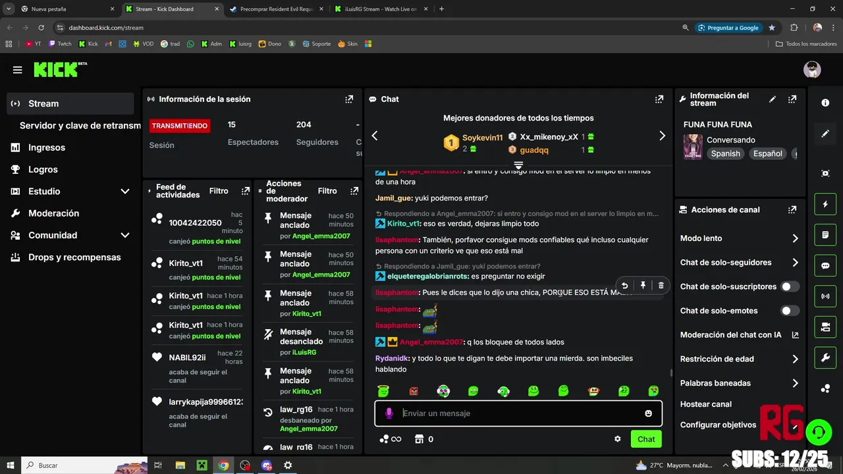Screen dimensions: 843x474
Task: Open Palabras baneadas options
Action: pos(740,383)
